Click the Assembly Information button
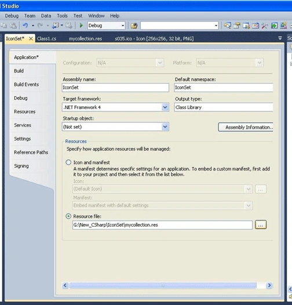This screenshot has width=292, height=305. click(246, 127)
